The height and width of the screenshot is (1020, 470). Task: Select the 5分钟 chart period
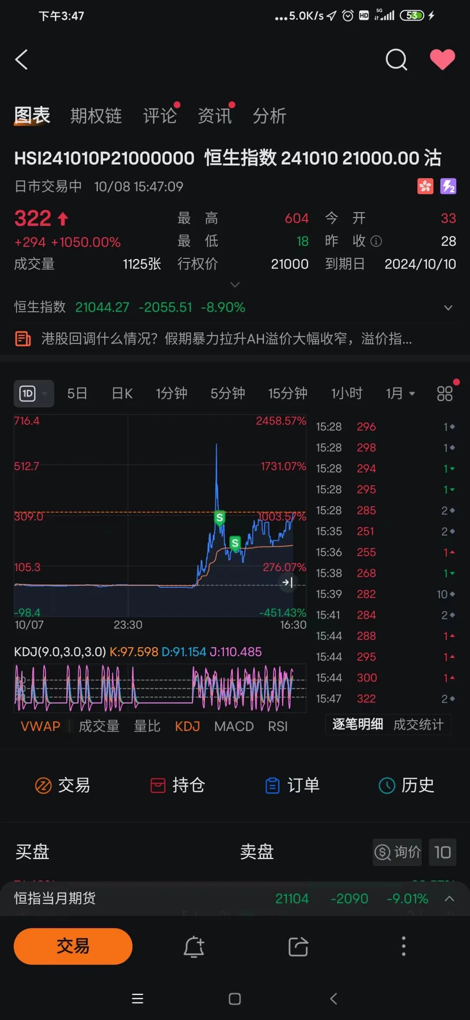pyautogui.click(x=228, y=394)
